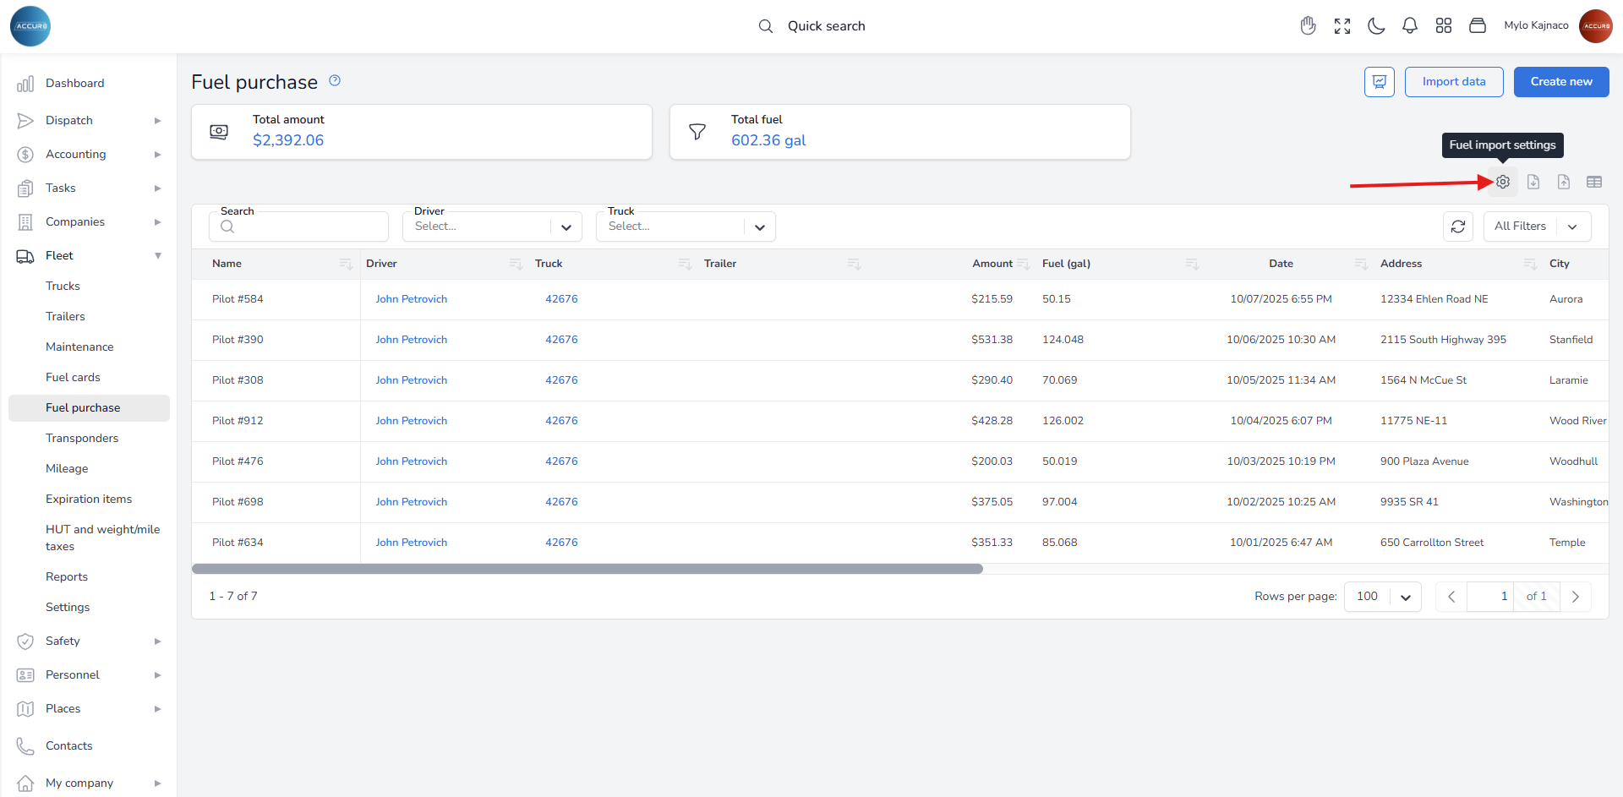This screenshot has height=797, width=1623.
Task: Click the horizontal table scrollbar
Action: point(587,569)
